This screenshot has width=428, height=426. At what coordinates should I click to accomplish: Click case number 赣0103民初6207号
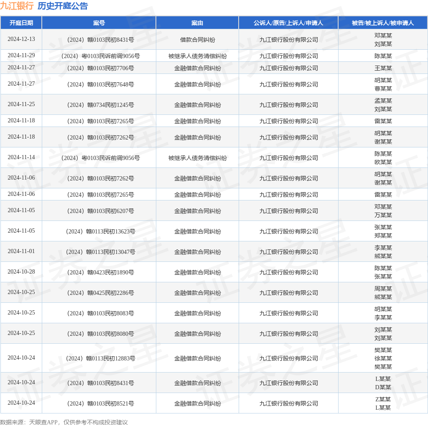[x=101, y=211]
